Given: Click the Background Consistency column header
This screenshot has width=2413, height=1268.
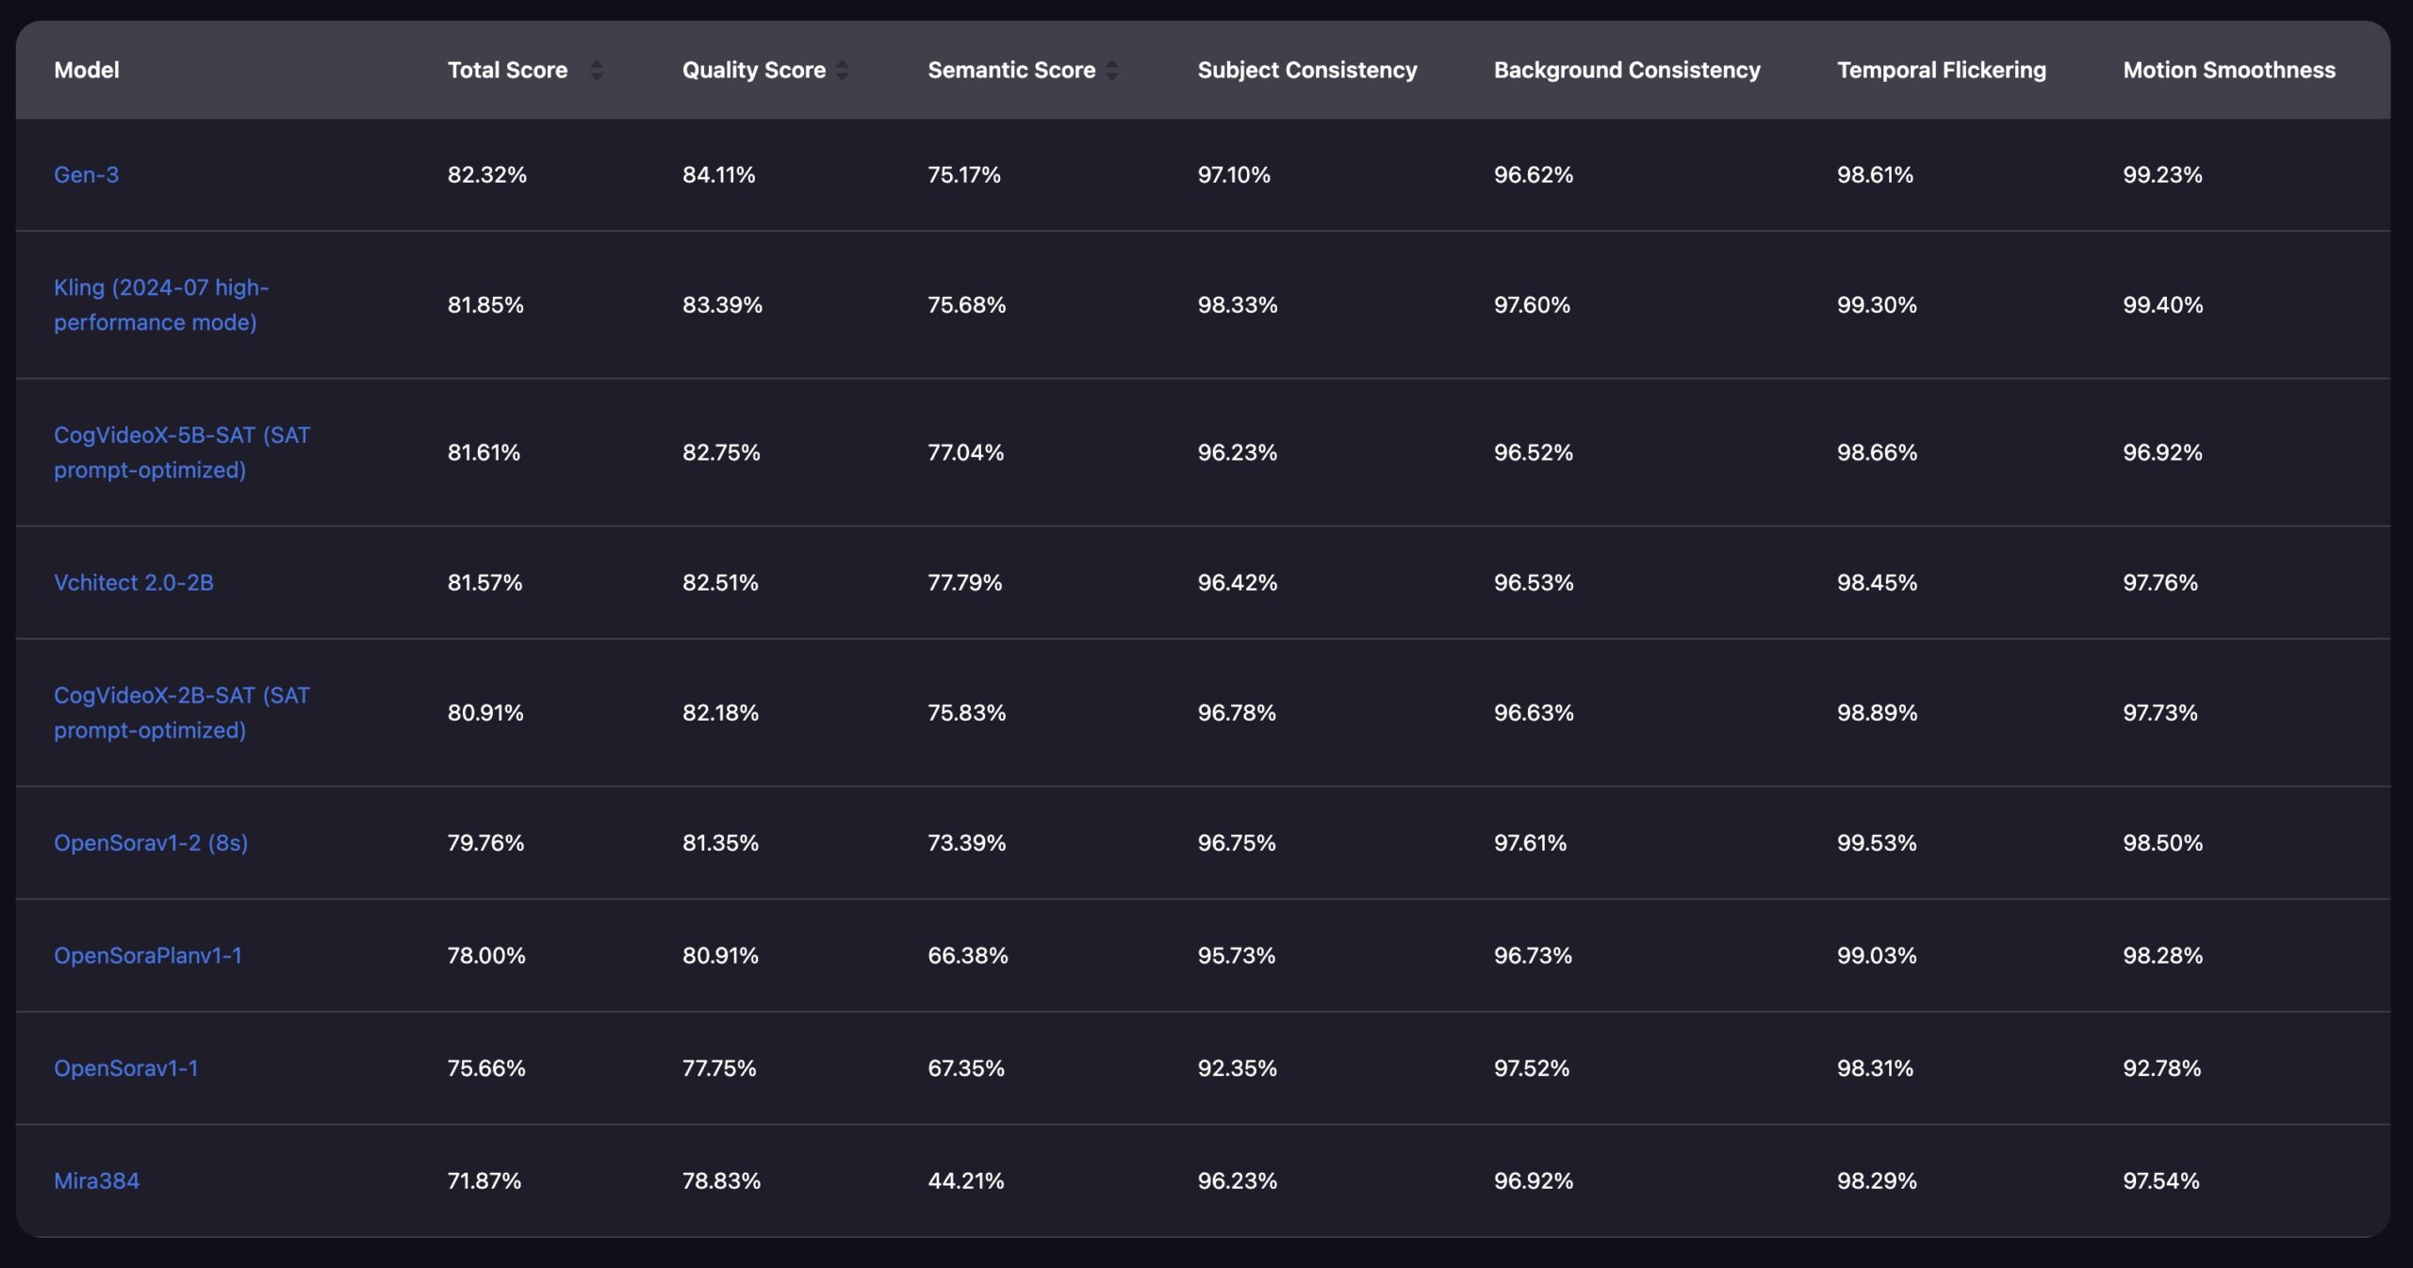Looking at the screenshot, I should pyautogui.click(x=1627, y=70).
